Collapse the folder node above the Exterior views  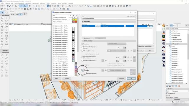(x=168, y=46)
